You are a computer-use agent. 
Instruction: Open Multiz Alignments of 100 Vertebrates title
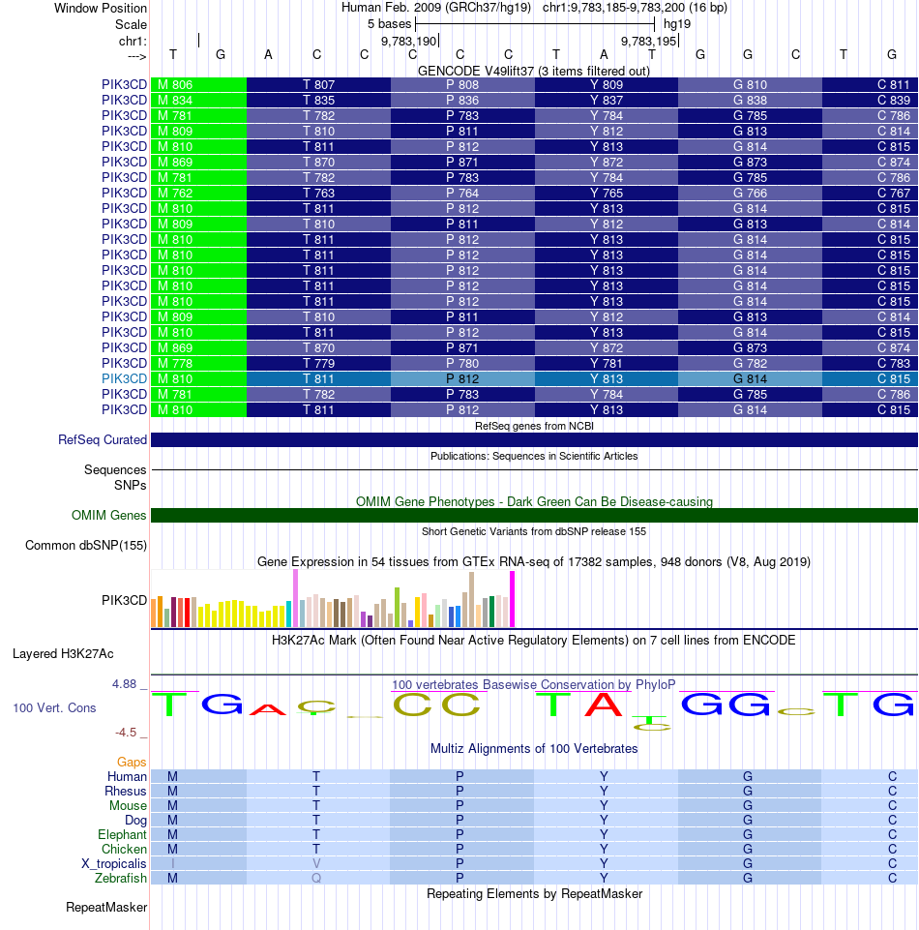pyautogui.click(x=534, y=748)
